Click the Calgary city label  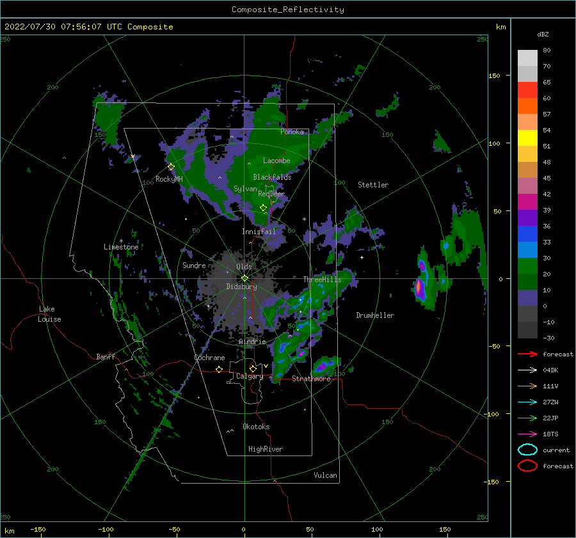(x=250, y=376)
